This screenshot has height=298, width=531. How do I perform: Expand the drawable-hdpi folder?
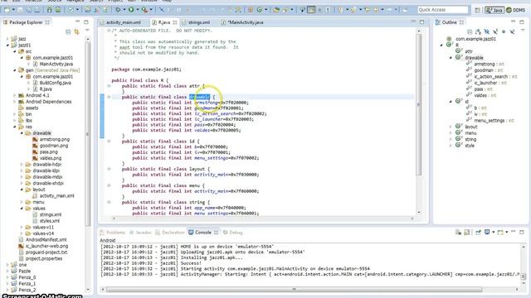coord(22,165)
